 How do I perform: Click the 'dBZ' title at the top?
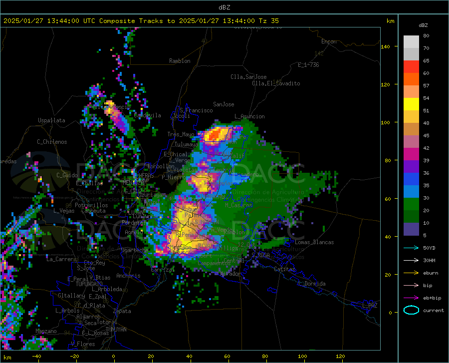tap(224, 7)
